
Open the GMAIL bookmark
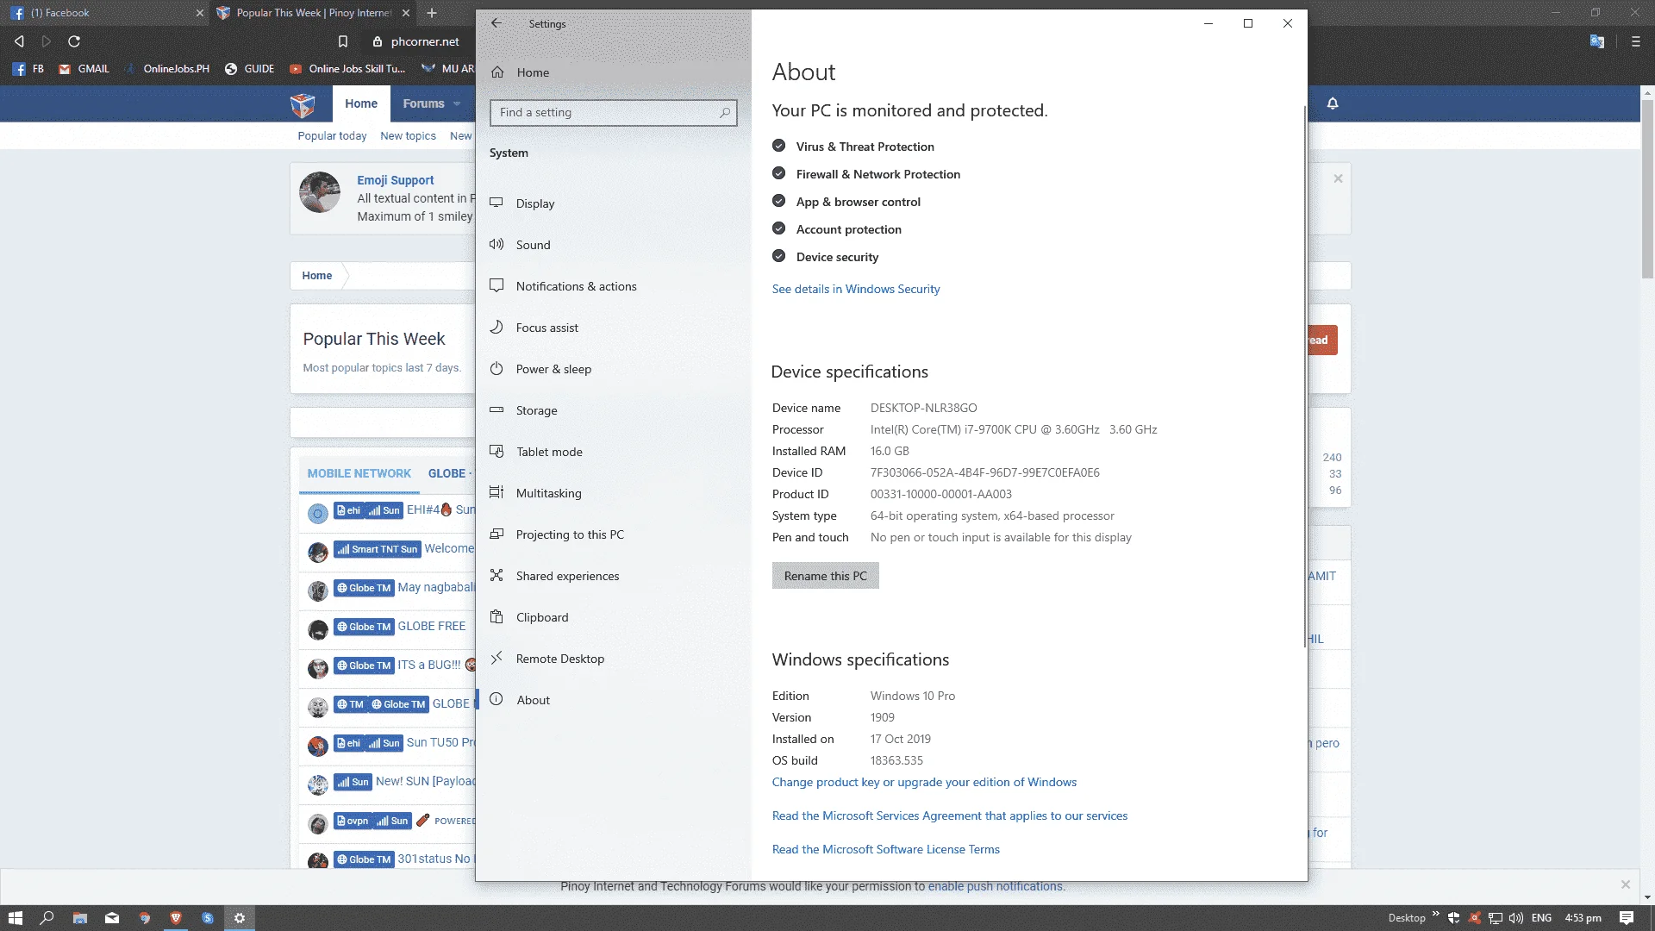[84, 69]
